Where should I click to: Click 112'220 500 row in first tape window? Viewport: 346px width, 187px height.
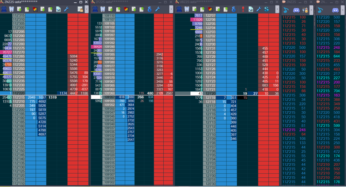[x=297, y=47]
